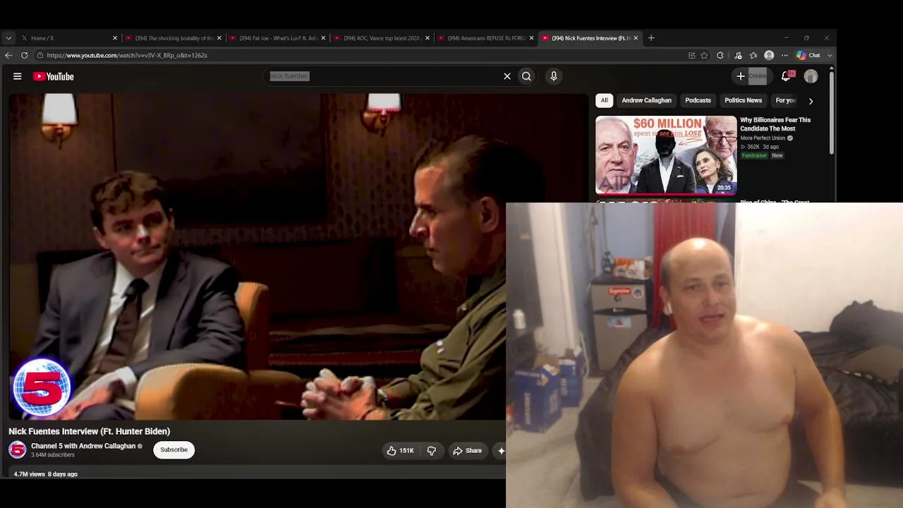Open a new browser tab
The width and height of the screenshot is (903, 508).
point(651,38)
